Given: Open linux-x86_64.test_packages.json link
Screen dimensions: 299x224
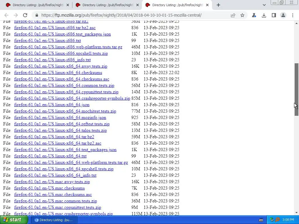Looking at the screenshot, I should point(65,150).
